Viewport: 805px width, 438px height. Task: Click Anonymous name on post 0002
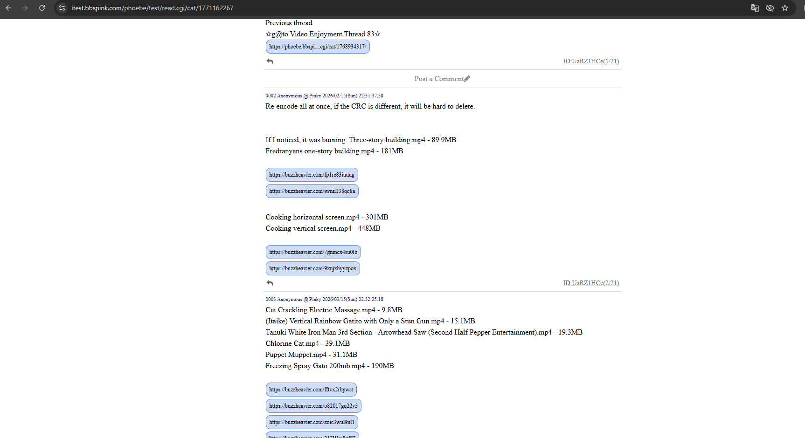pyautogui.click(x=289, y=96)
